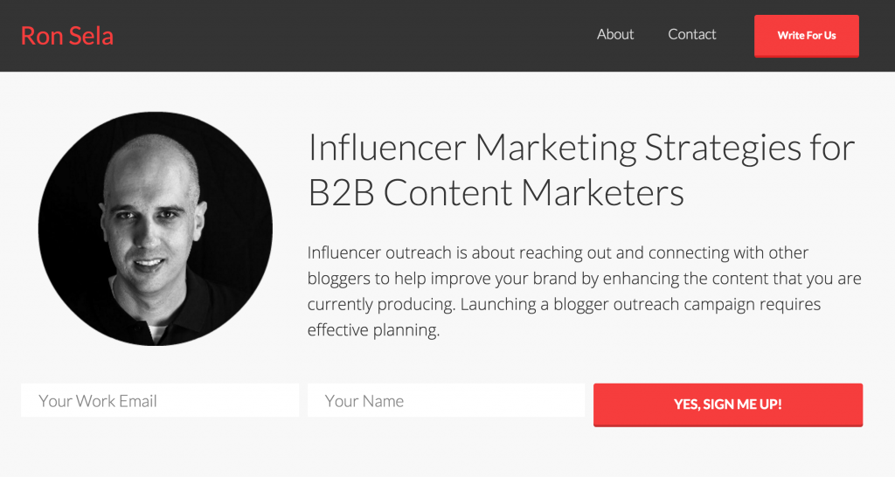Focus the Your Work Email field
The image size is (895, 477).
click(x=160, y=401)
